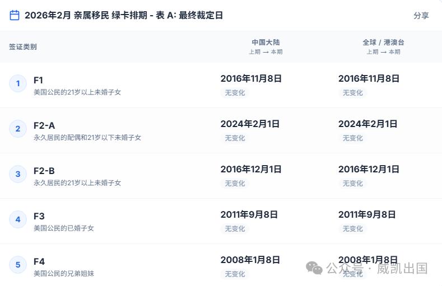Click F2-B 全球 date 2016年12月1日

369,169
